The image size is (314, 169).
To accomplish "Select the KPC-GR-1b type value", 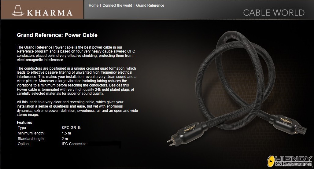I will (72, 127).
